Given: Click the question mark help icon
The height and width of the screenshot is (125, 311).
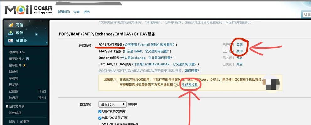Looking at the screenshot, I should (176, 85).
